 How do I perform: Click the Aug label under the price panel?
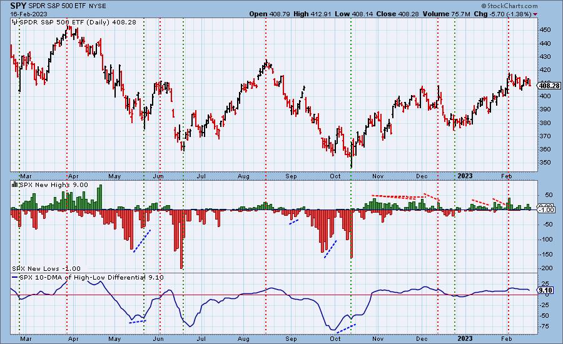(x=243, y=176)
